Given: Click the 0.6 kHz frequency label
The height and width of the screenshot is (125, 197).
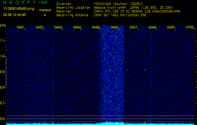Looking at the screenshot, I should tap(3, 119).
